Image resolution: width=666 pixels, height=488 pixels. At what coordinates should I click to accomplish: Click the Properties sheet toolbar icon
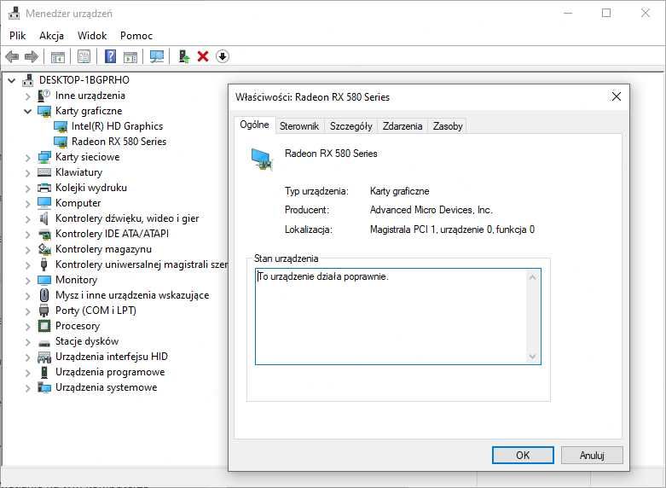pos(84,56)
